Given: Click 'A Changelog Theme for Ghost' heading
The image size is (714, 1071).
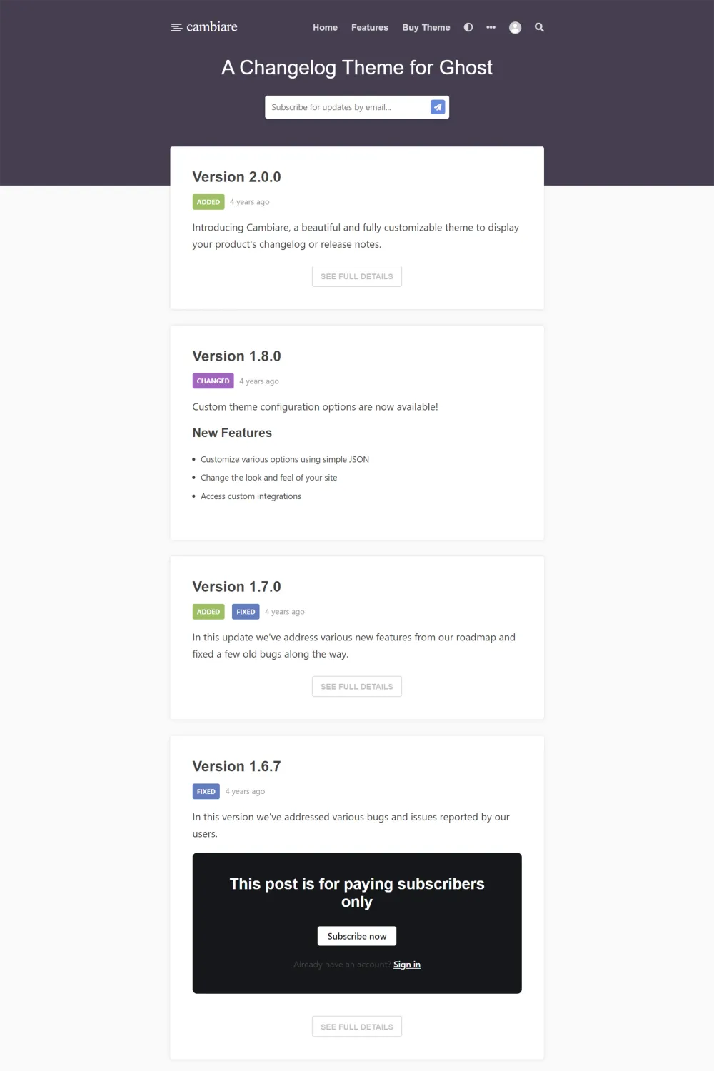Looking at the screenshot, I should point(357,67).
